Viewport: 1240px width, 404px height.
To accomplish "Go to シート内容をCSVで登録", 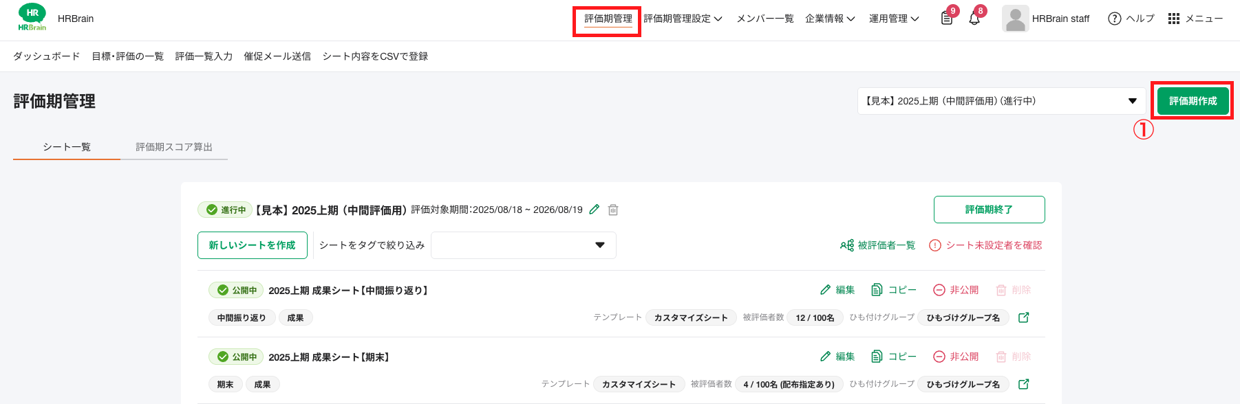I will click(375, 56).
